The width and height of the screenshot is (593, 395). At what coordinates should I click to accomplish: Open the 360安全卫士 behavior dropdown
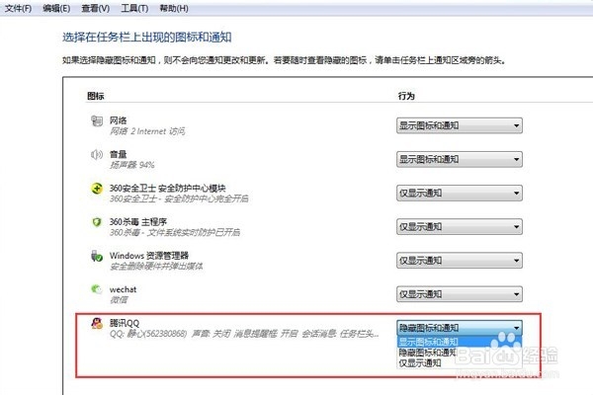coord(460,194)
